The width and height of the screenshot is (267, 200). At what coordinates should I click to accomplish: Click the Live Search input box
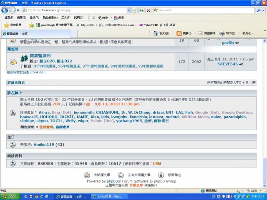[x=204, y=10]
